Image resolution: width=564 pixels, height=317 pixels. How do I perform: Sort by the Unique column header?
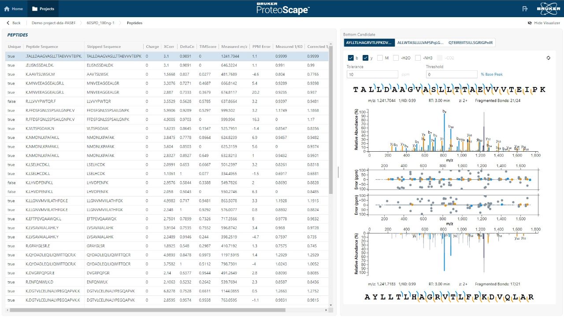pyautogui.click(x=15, y=47)
